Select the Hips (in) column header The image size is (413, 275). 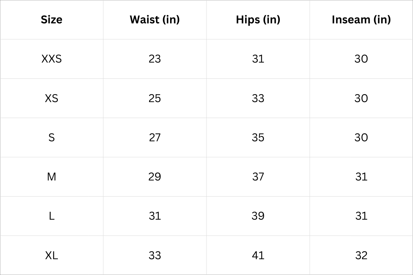pyautogui.click(x=258, y=20)
